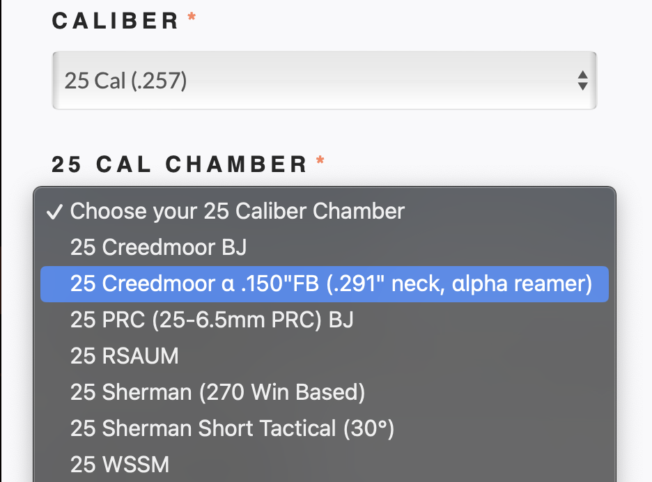The height and width of the screenshot is (482, 652).
Task: Click the orange asterisk next to CALIBER
Action: point(192,18)
